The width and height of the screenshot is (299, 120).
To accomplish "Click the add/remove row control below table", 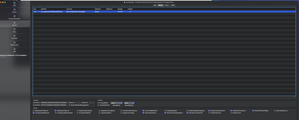I will tap(294, 97).
